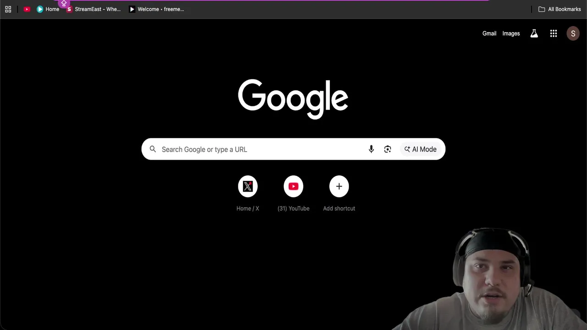Screen dimensions: 587x330
Task: Click the purple upload arrow badge
Action: (64, 3)
